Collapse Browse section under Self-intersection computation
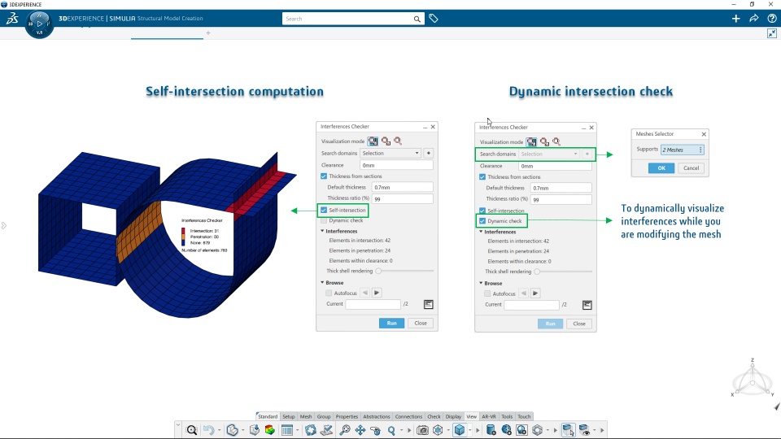The image size is (781, 439). [x=323, y=282]
